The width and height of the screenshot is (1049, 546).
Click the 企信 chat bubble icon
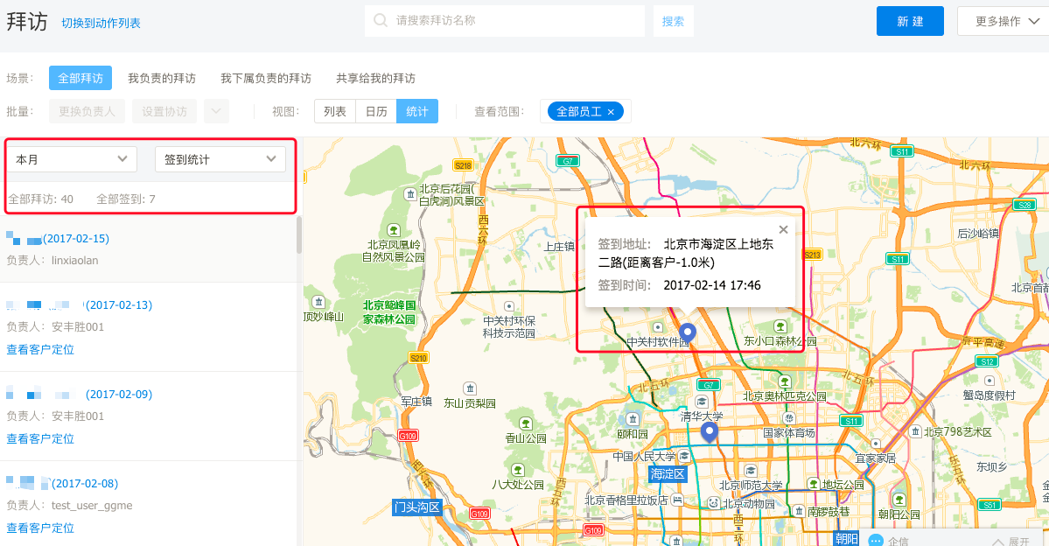tap(875, 541)
